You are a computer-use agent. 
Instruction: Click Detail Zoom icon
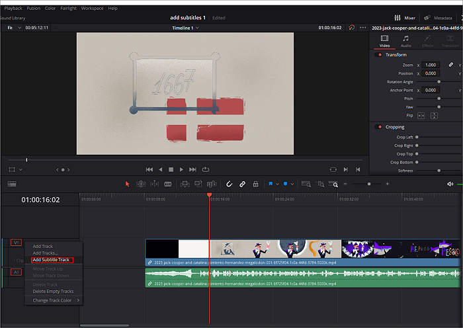coord(319,184)
